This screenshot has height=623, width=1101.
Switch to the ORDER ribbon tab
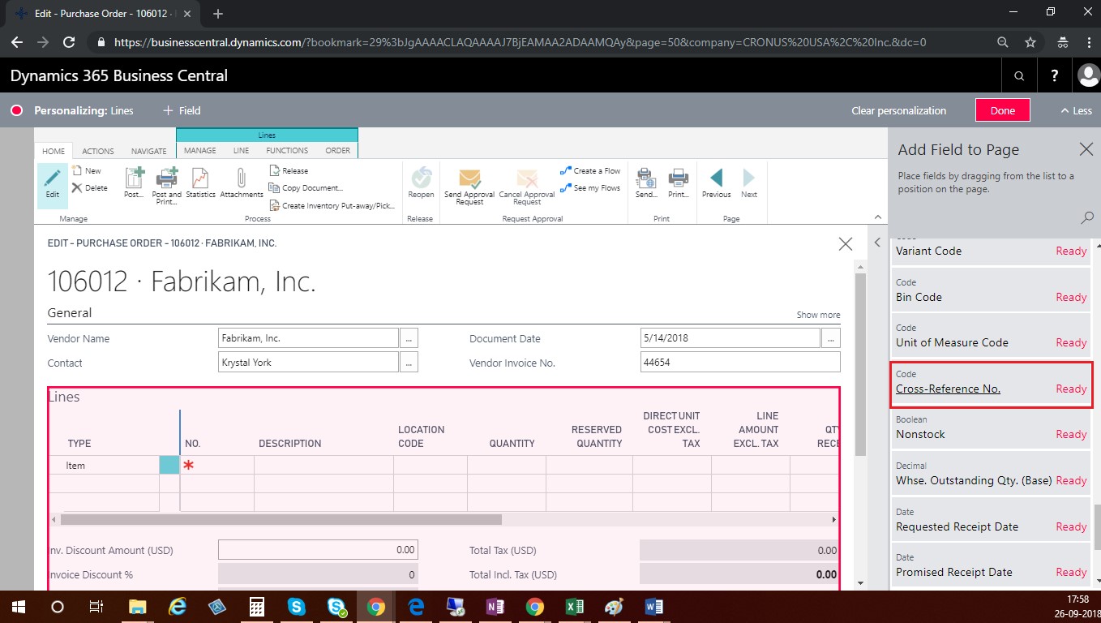(338, 150)
